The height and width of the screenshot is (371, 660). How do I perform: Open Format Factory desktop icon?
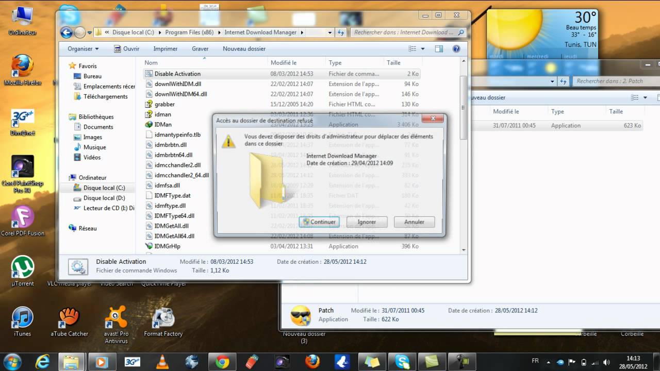click(x=163, y=322)
